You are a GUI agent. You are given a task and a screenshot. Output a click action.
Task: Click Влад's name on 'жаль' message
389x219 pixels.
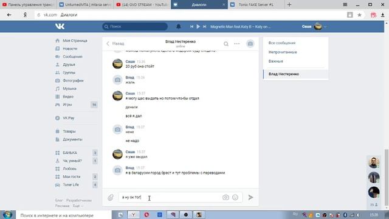click(x=129, y=77)
